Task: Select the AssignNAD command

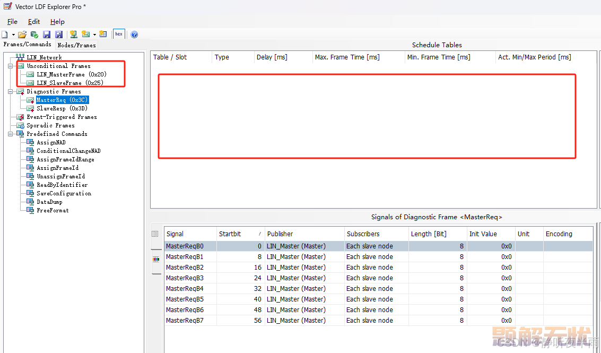Action: (51, 142)
